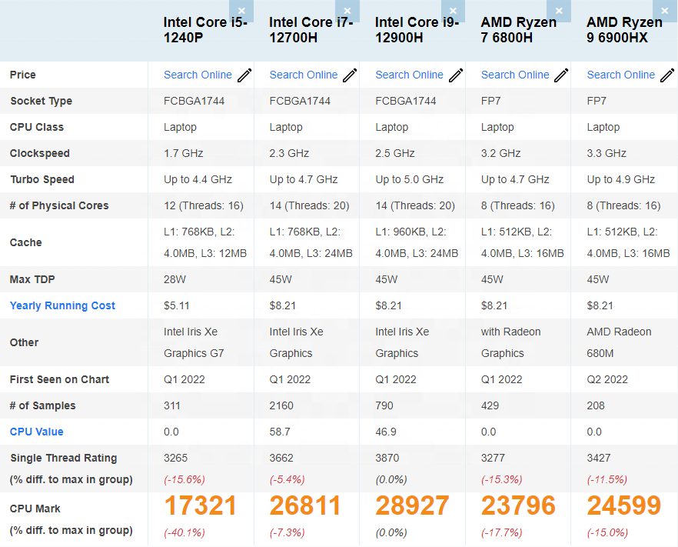The height and width of the screenshot is (547, 678).
Task: Remove AMD Ryzen 7 6800H column with X
Action: pyautogui.click(x=559, y=11)
